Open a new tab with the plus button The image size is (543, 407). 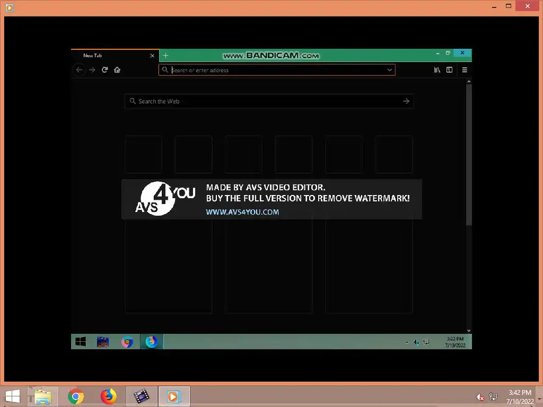pos(165,55)
